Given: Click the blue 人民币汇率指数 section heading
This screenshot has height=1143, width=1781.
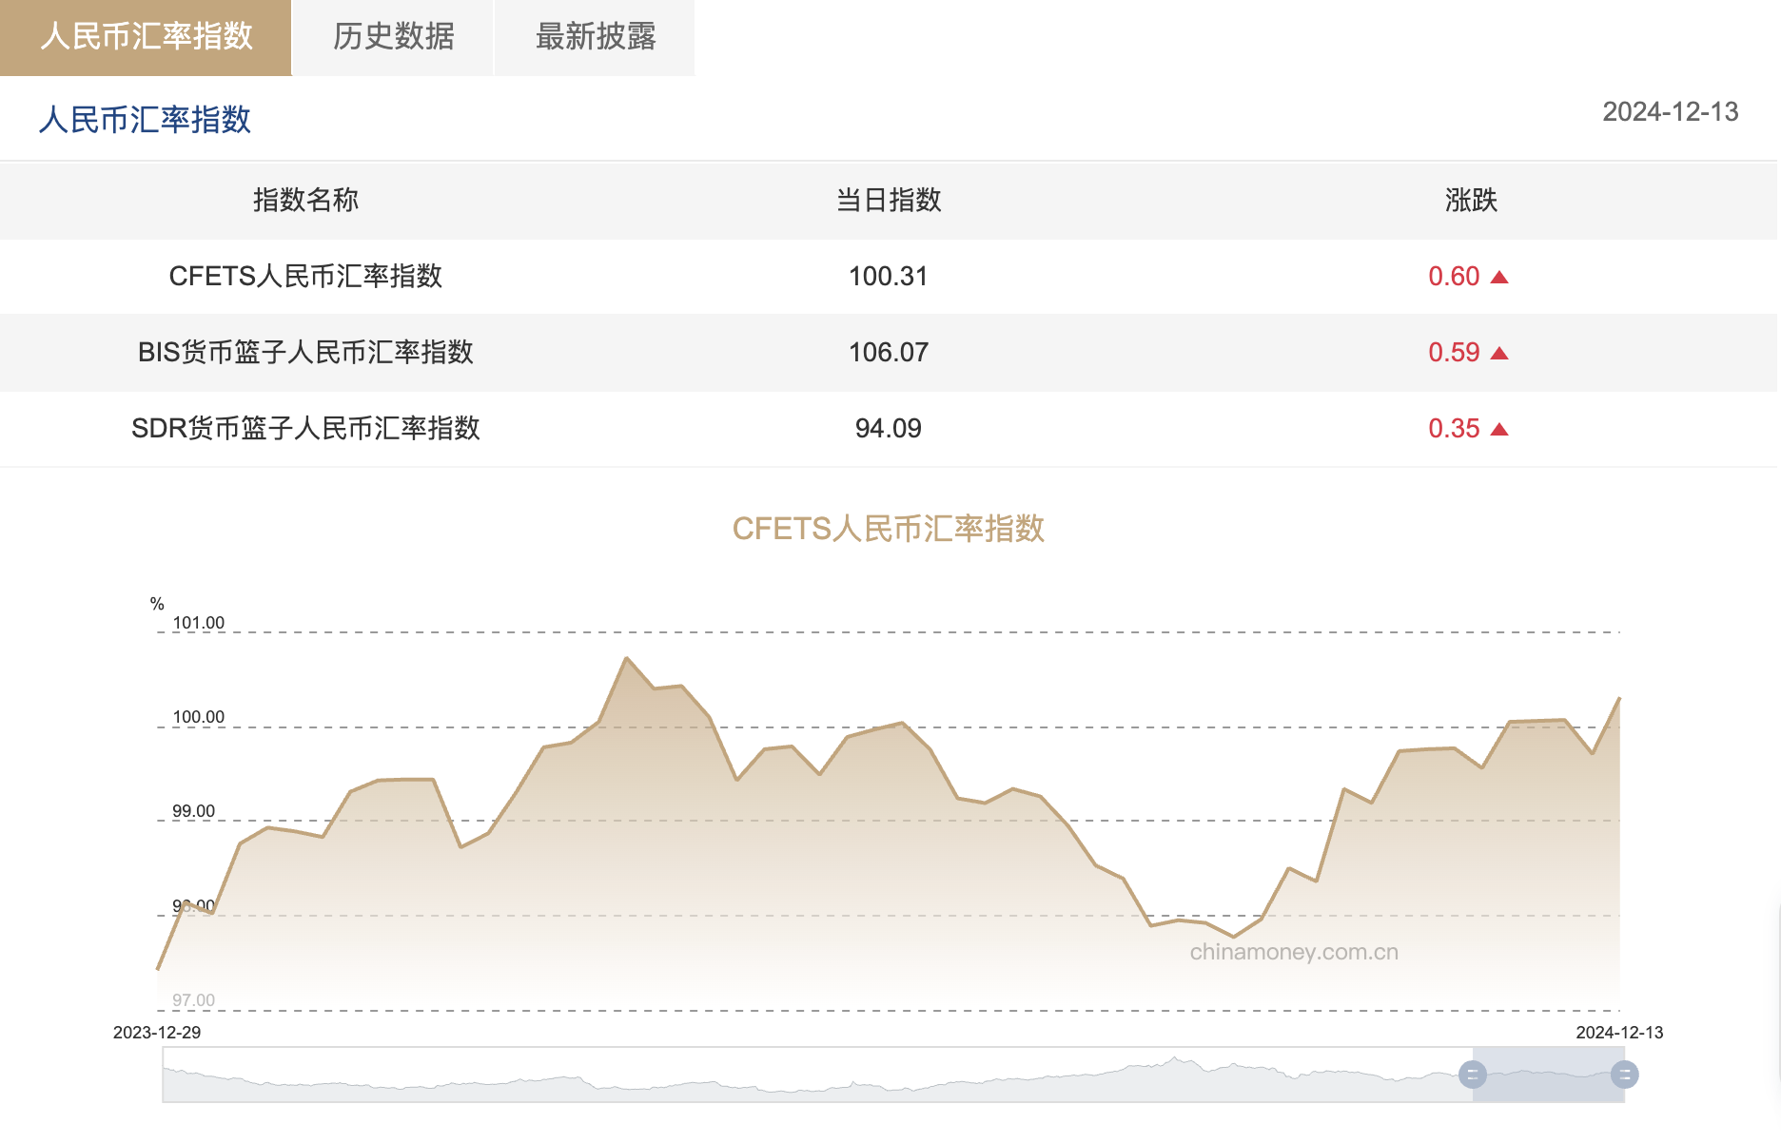Looking at the screenshot, I should (145, 120).
